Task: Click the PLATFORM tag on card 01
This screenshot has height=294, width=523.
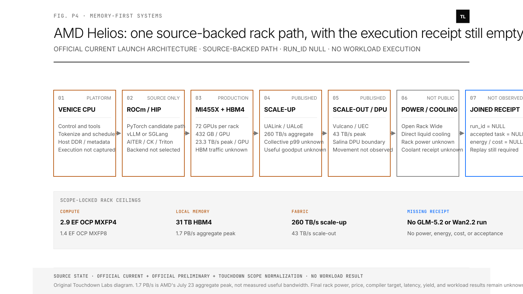Action: pyautogui.click(x=99, y=98)
